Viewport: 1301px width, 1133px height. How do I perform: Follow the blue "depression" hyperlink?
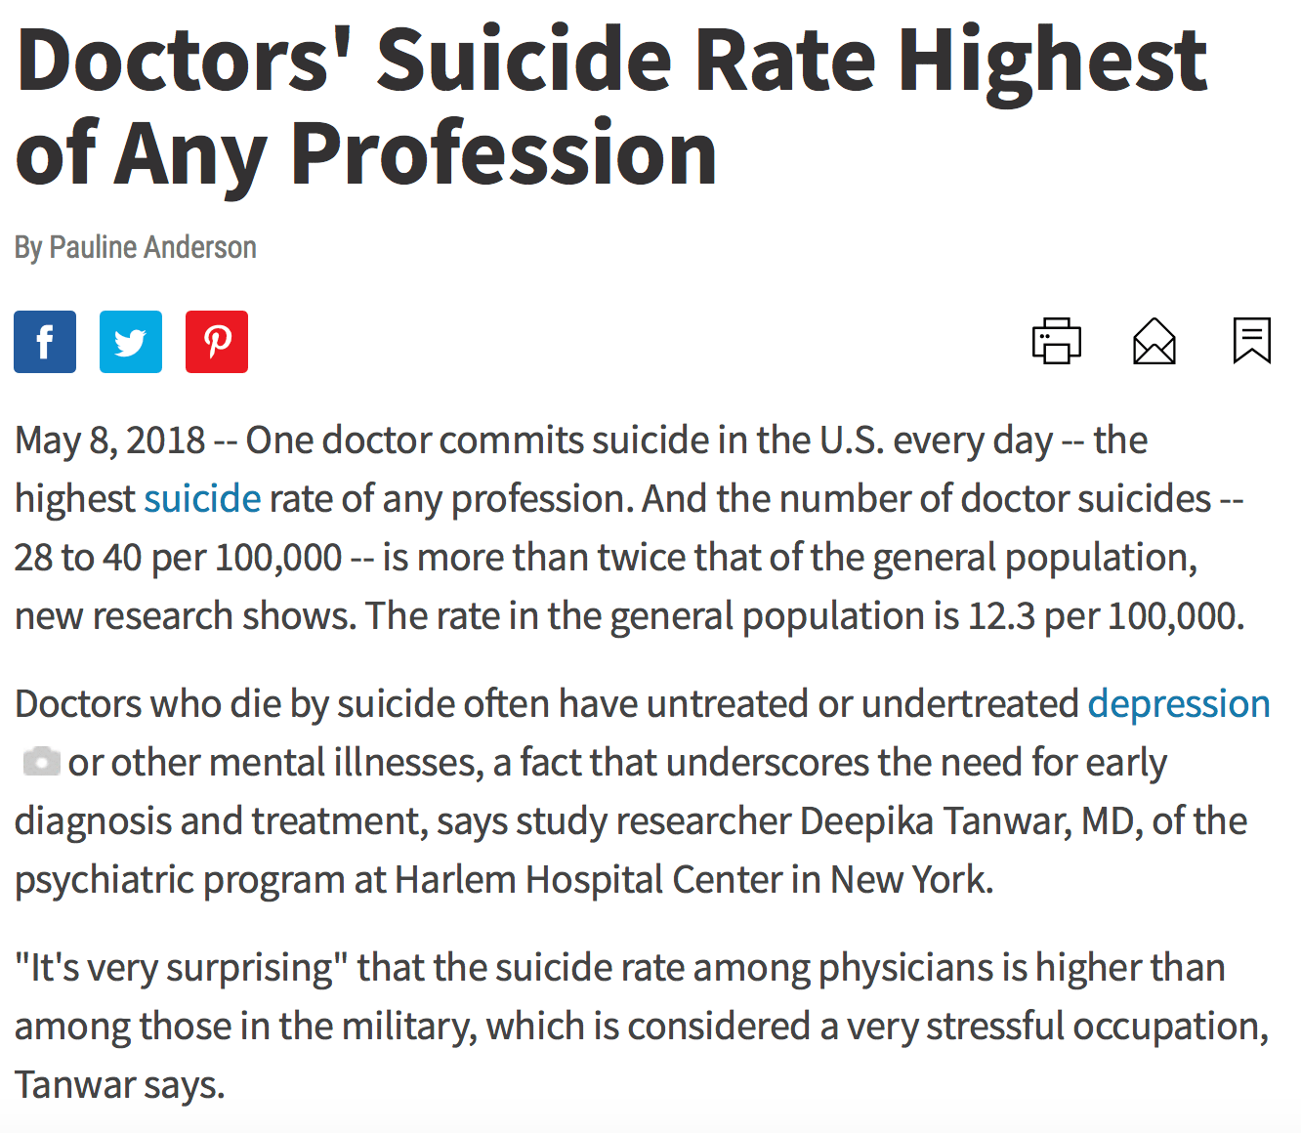click(x=1178, y=704)
